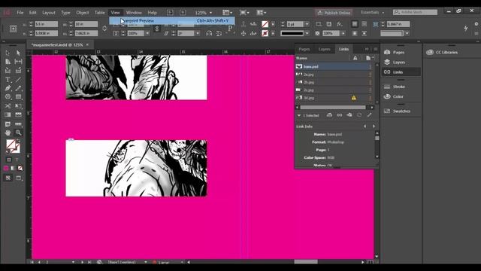Select the Type tool

click(x=8, y=80)
